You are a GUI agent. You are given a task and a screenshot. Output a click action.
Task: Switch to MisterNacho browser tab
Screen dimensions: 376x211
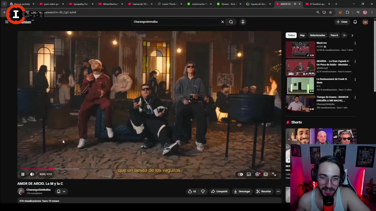[110, 4]
